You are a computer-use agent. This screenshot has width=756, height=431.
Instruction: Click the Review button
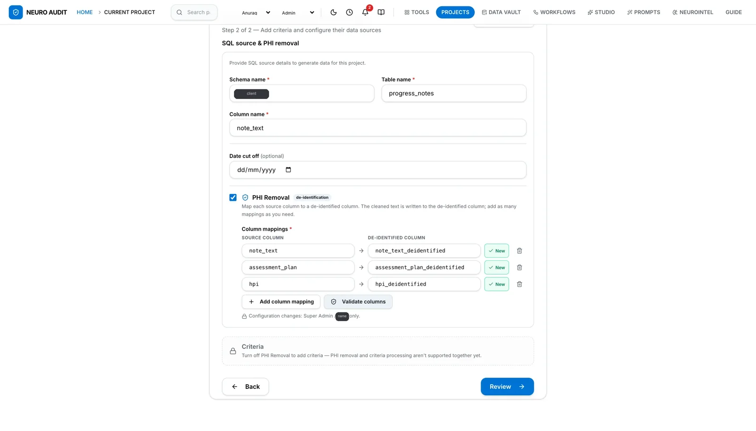[507, 387]
